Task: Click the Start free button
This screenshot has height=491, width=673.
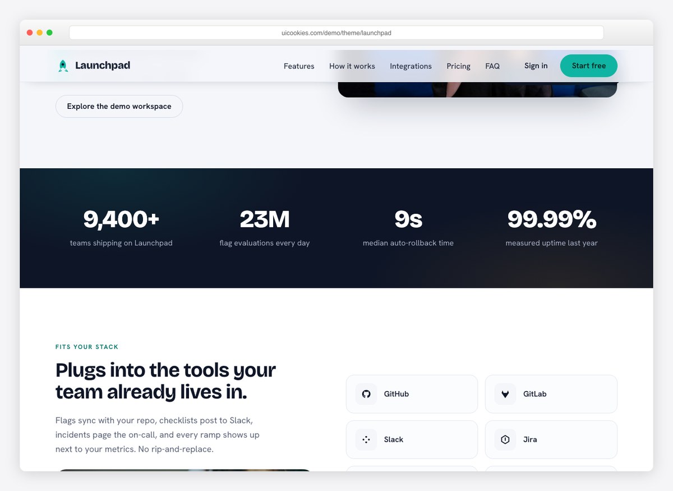Action: click(x=589, y=66)
